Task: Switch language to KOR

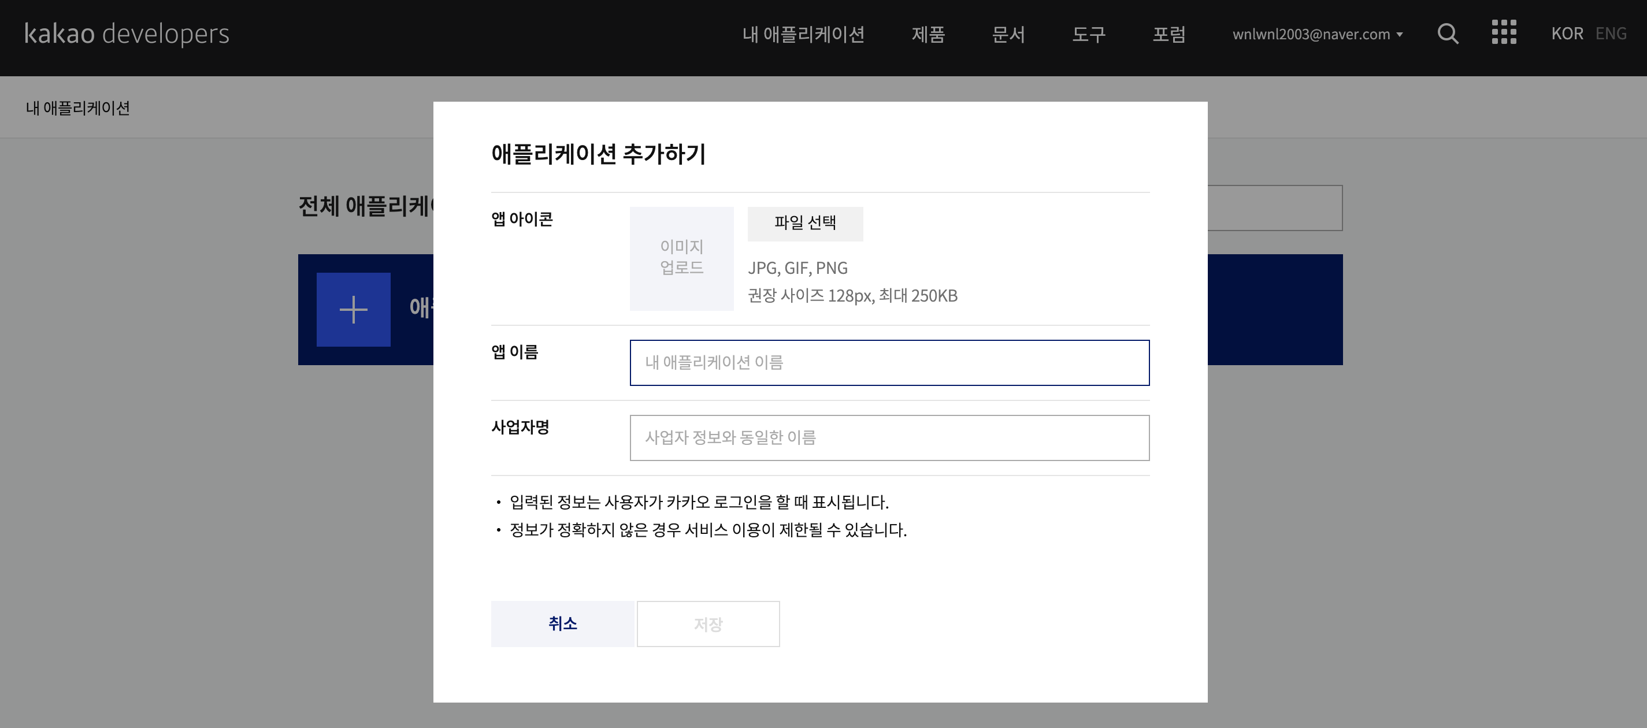Action: 1567,34
